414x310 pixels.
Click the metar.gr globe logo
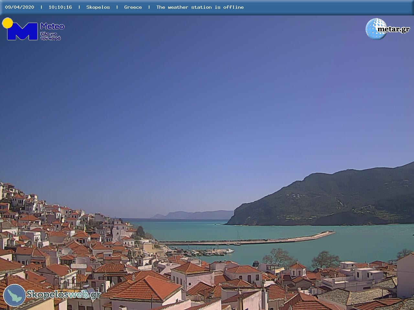point(376,29)
